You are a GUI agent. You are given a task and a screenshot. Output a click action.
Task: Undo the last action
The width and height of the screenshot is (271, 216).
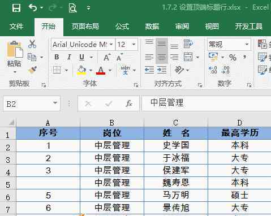click(33, 8)
